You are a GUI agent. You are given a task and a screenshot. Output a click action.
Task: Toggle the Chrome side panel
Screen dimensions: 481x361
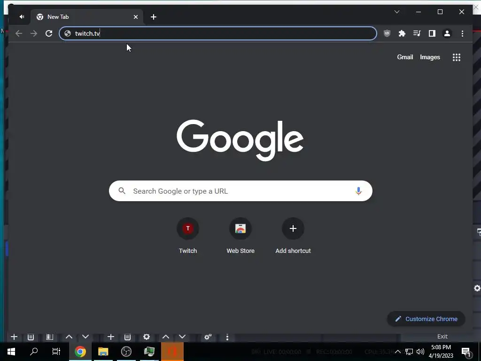pyautogui.click(x=432, y=33)
